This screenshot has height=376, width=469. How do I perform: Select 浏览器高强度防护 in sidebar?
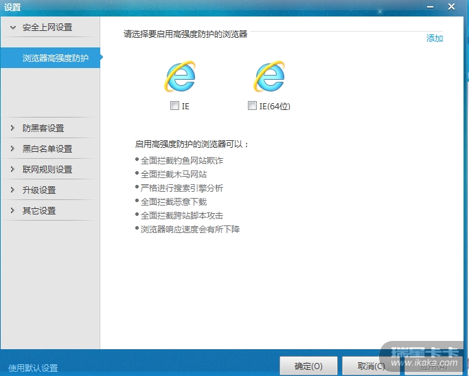coord(50,58)
